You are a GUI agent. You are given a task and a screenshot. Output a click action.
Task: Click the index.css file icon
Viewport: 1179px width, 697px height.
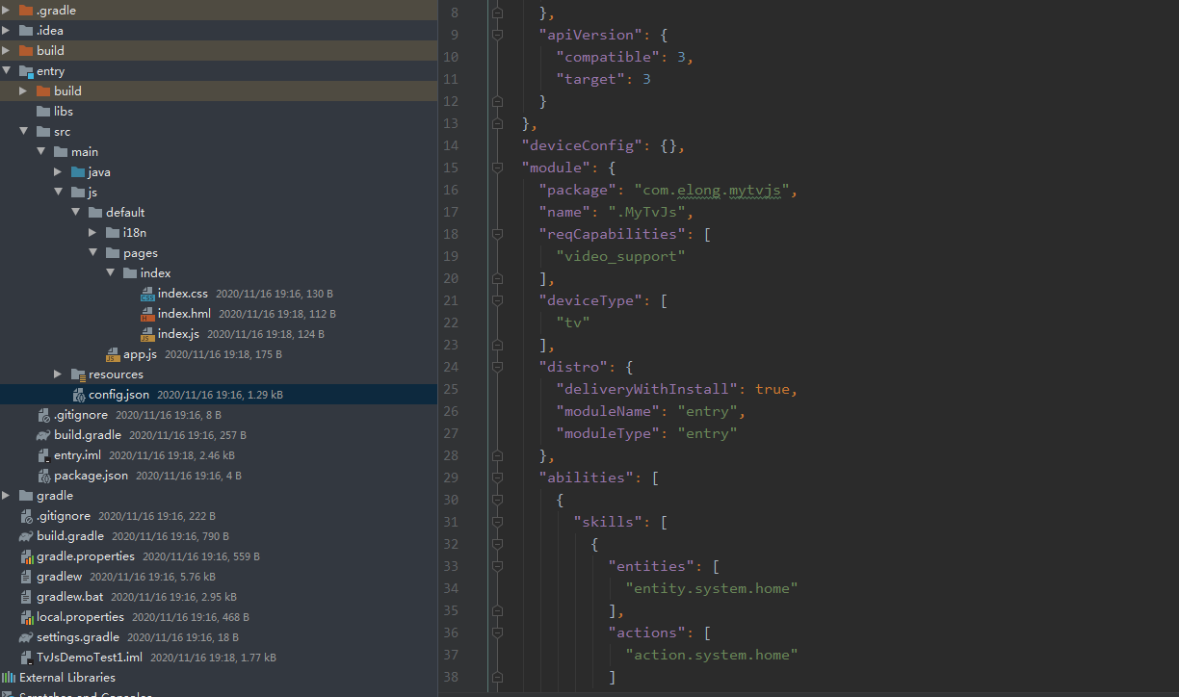pyautogui.click(x=147, y=294)
